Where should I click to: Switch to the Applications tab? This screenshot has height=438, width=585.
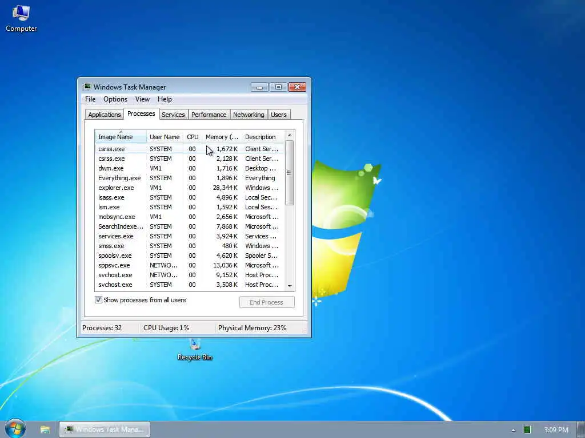[x=105, y=115]
